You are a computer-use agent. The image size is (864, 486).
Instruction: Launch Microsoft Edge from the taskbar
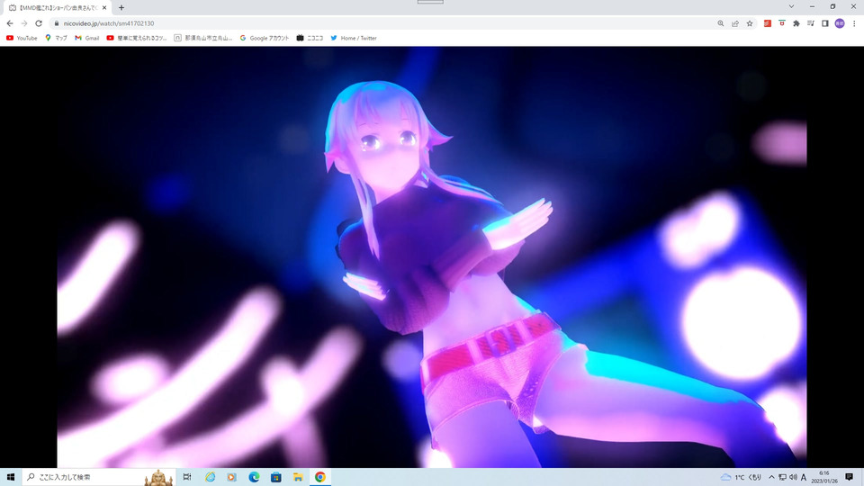click(x=254, y=477)
